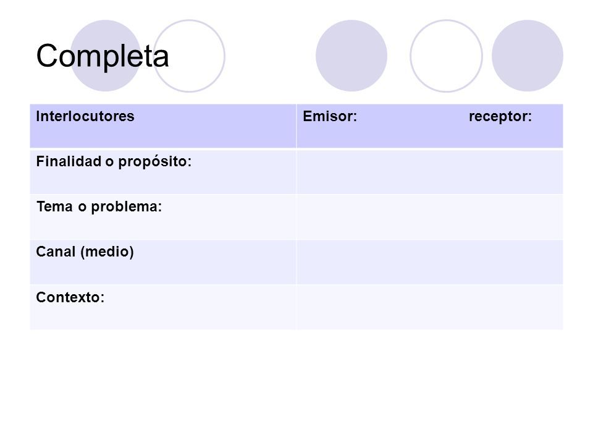Click the empty cell beside Contexto:

430,307
